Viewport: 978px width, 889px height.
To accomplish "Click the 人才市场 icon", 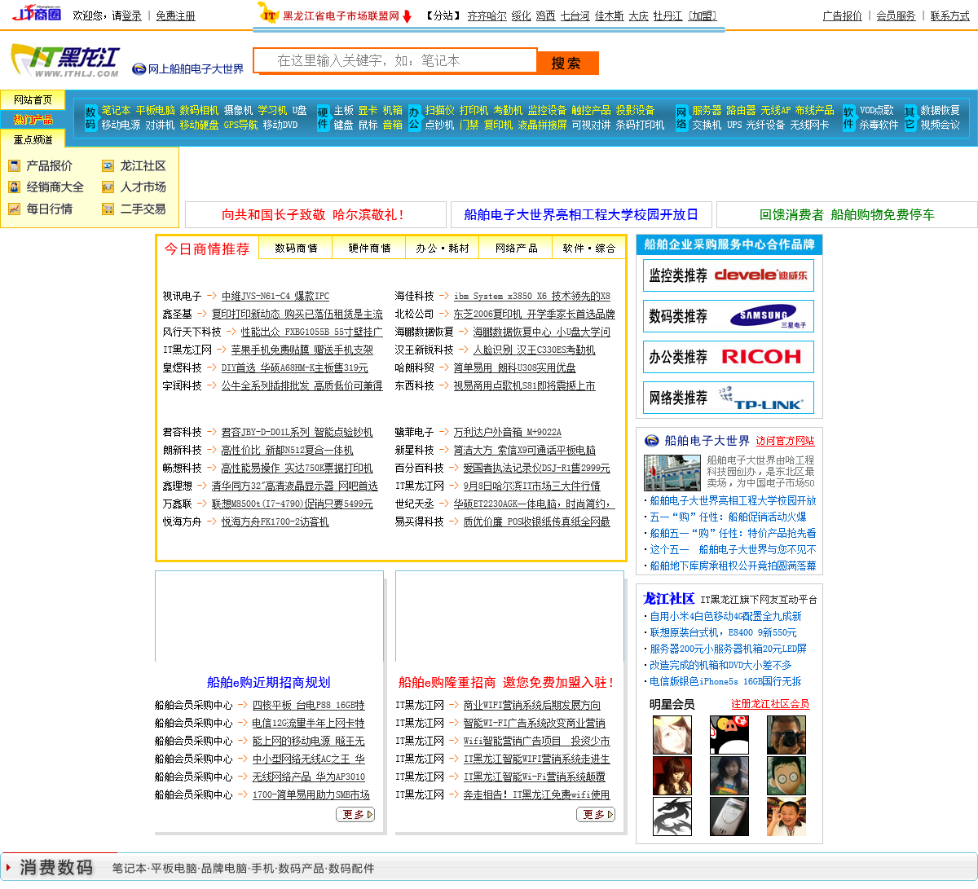I will [x=108, y=187].
